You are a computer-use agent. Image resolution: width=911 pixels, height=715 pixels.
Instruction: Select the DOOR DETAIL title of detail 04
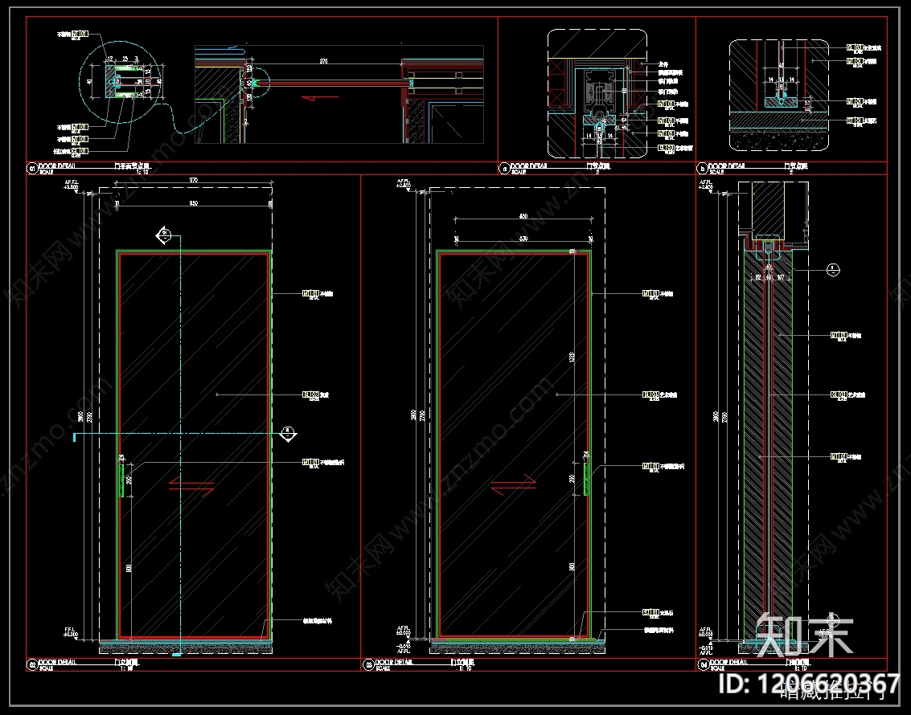[x=728, y=662]
